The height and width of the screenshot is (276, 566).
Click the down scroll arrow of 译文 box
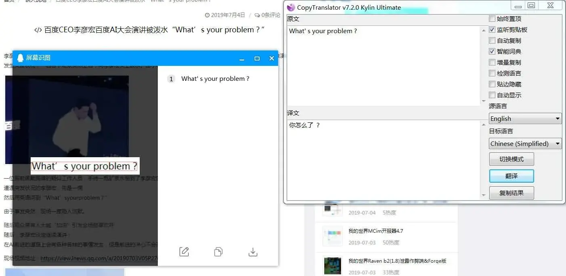[484, 196]
